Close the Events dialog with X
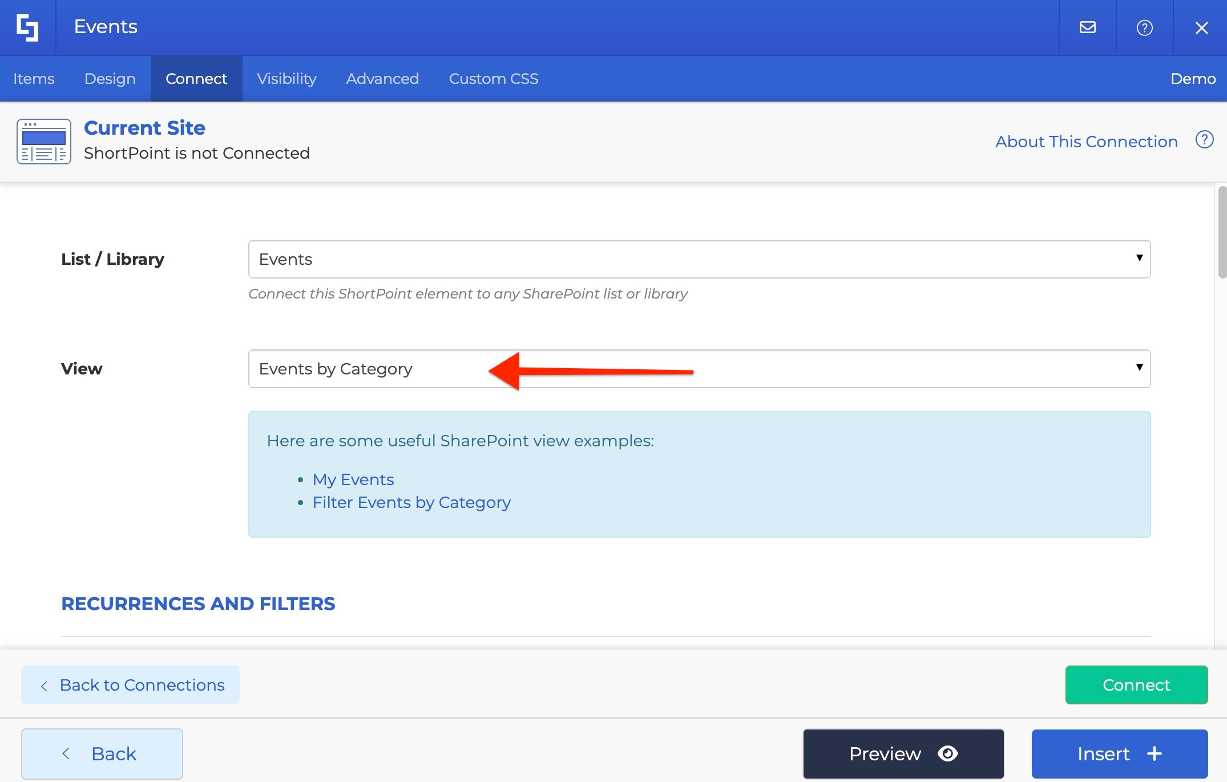 [1201, 27]
